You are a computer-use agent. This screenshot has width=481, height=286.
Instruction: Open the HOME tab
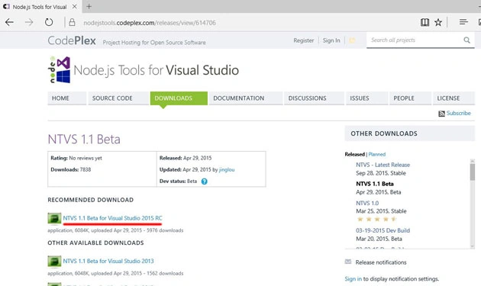point(67,98)
